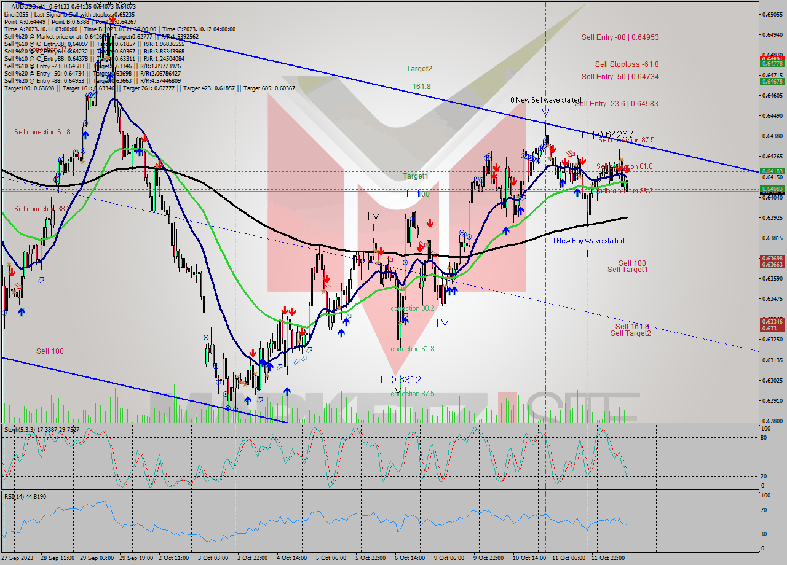Click the red 0.63663 price tag

pos(772,265)
